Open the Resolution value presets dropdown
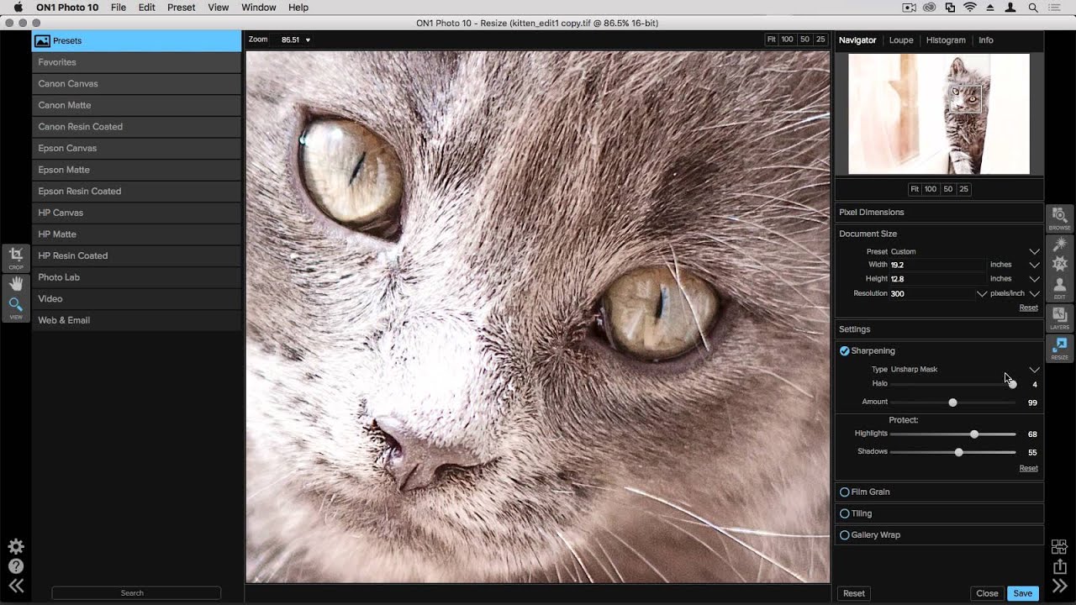 point(981,294)
